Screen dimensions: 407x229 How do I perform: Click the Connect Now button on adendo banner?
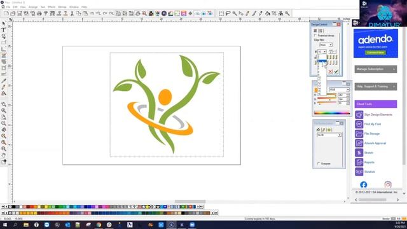[375, 52]
